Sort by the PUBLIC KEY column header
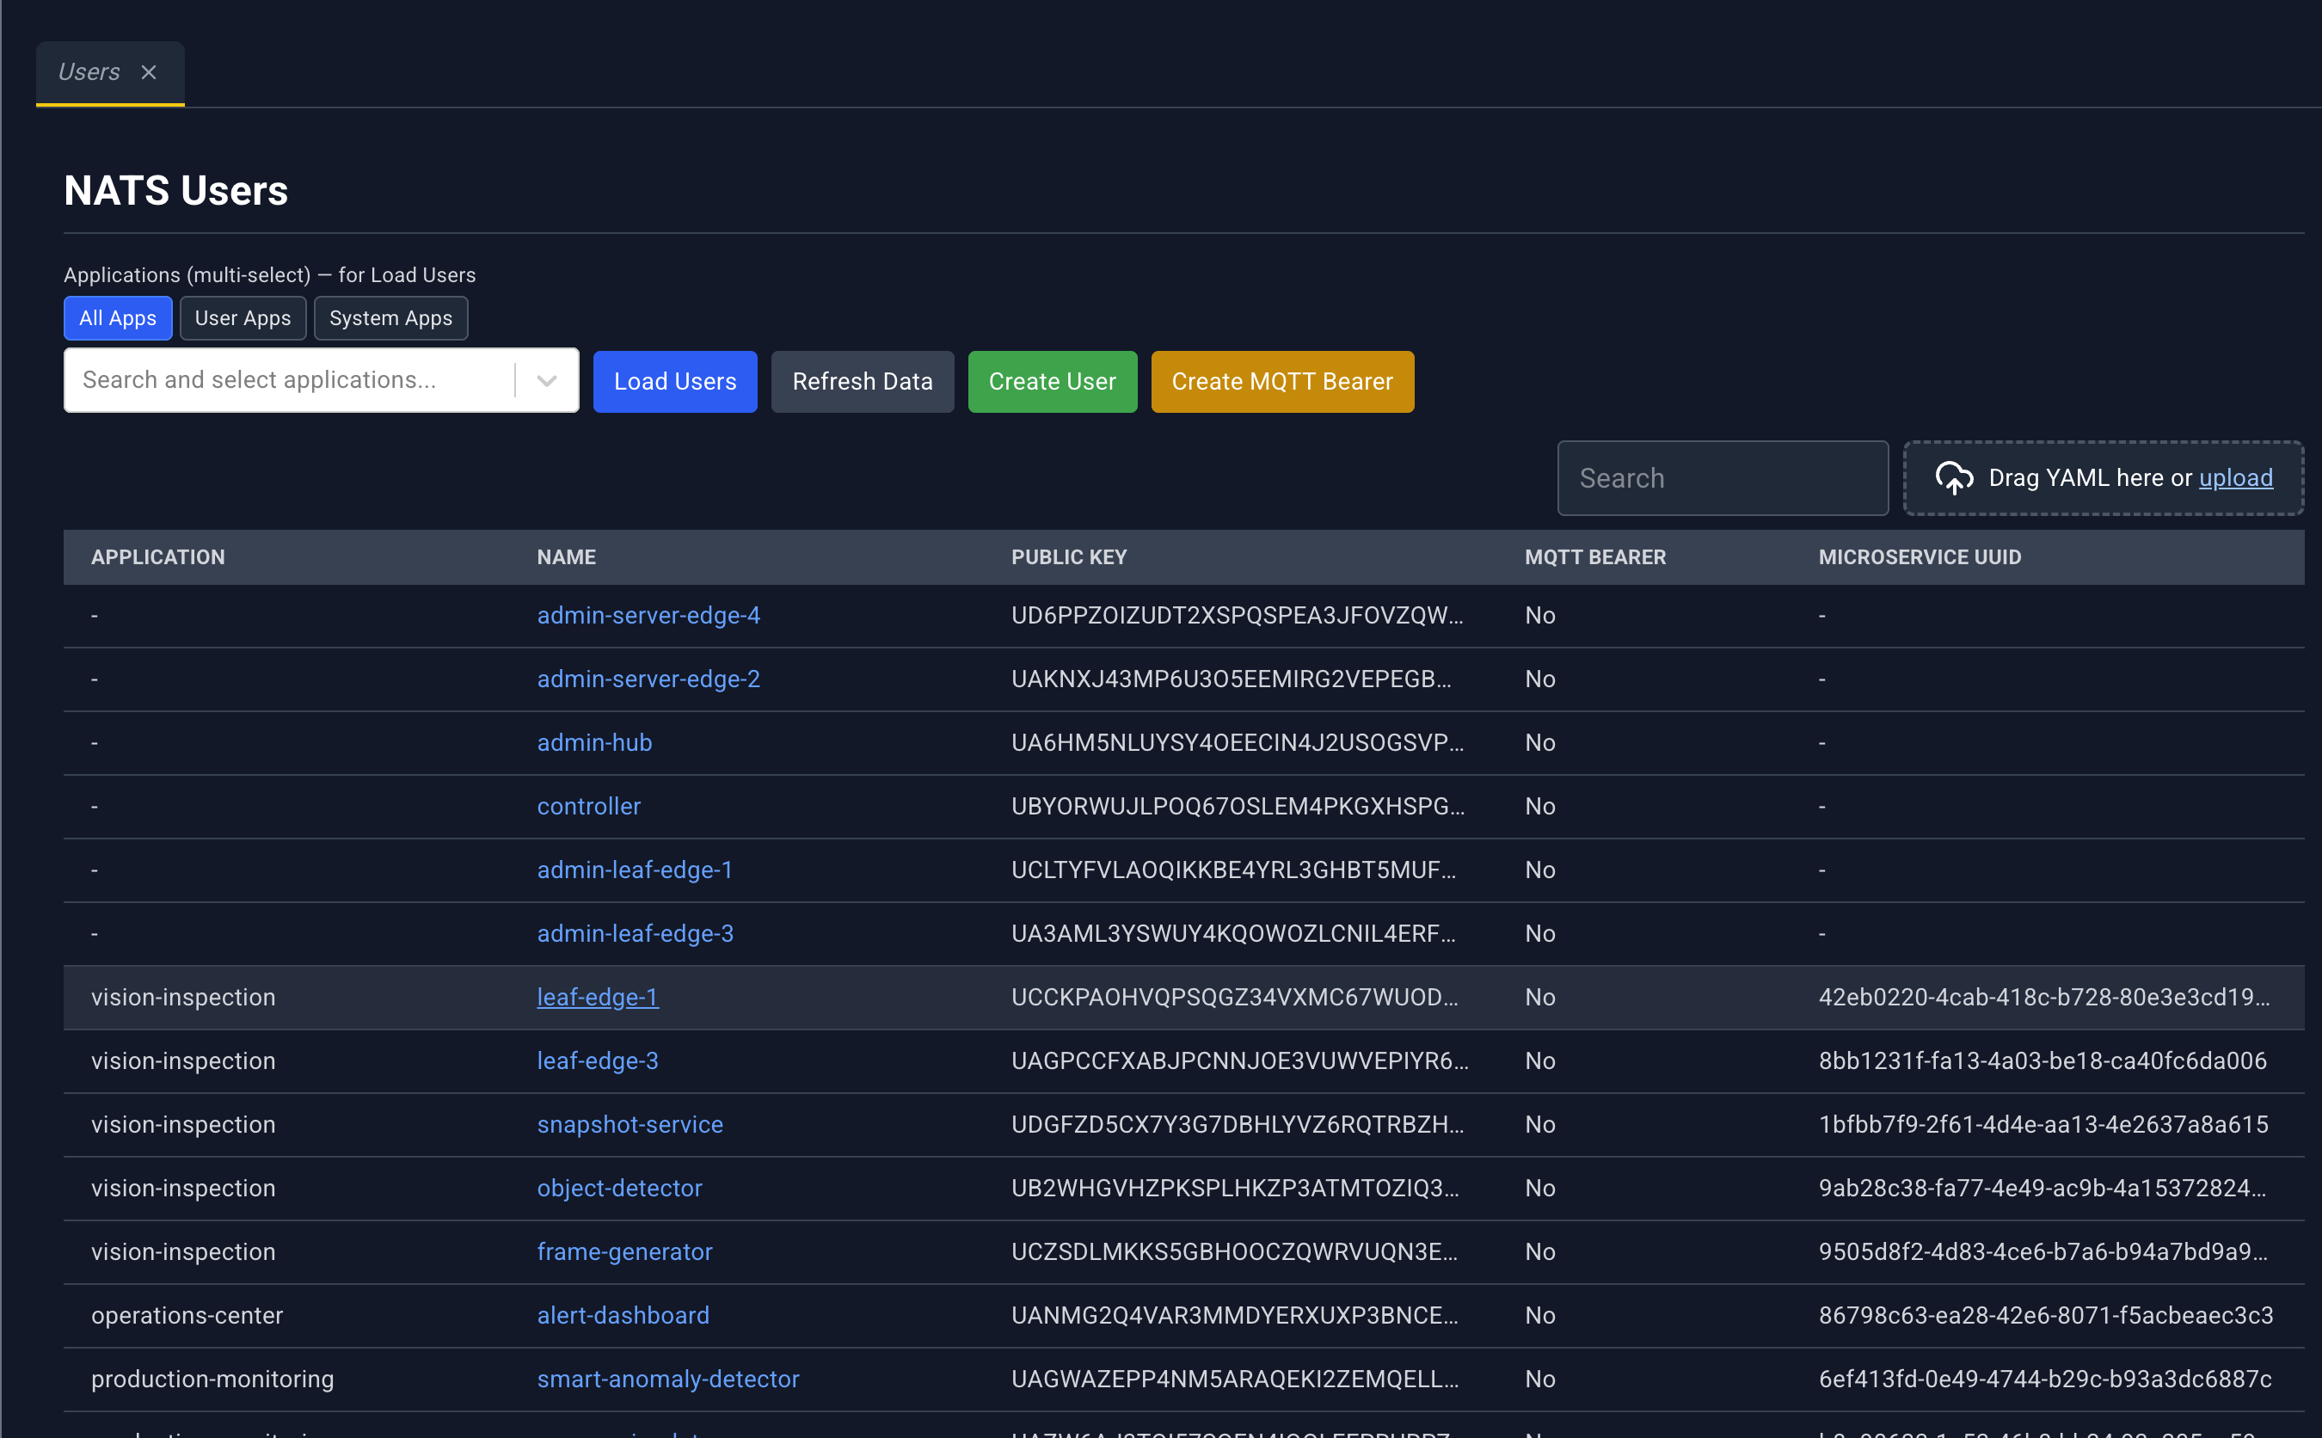The height and width of the screenshot is (1438, 2322). pos(1069,557)
